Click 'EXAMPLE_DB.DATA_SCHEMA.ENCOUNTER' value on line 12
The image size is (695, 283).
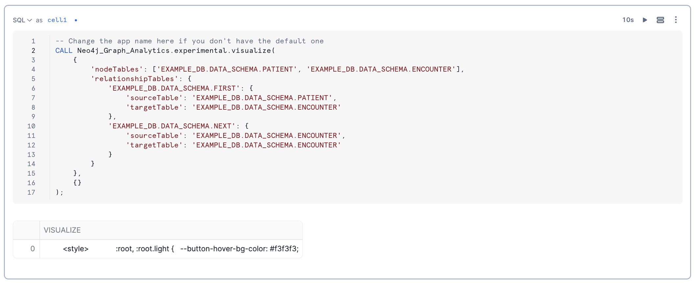pos(267,145)
